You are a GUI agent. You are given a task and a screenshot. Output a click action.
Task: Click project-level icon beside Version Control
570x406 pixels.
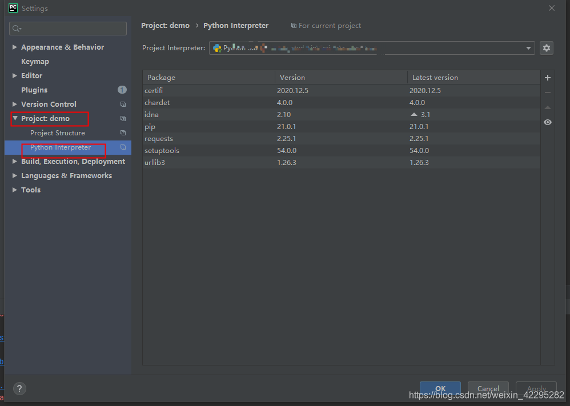pos(123,104)
